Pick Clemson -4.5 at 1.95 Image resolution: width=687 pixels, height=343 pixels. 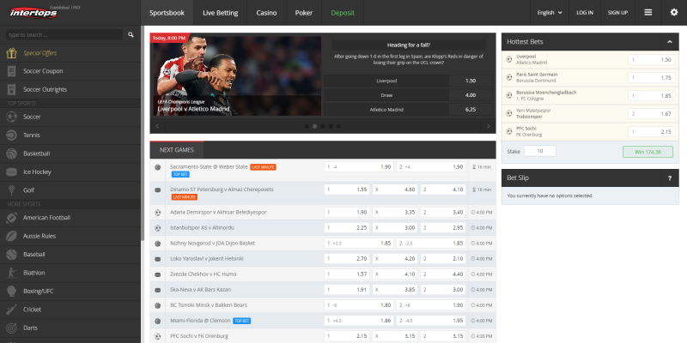[431, 321]
